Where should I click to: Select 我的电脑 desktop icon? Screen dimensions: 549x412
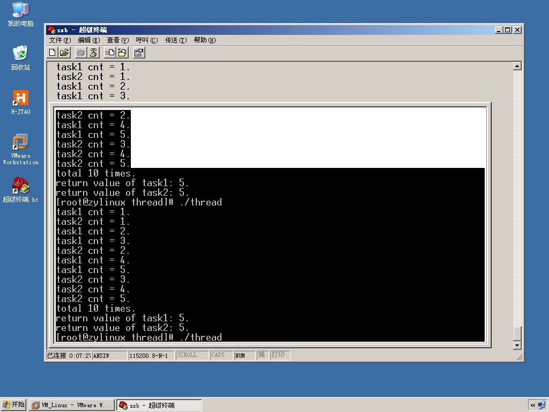tap(20, 14)
